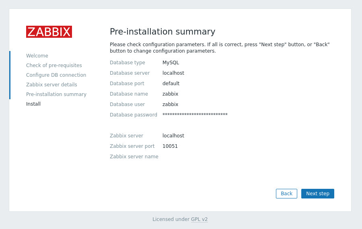Select Welcome step in sidebar
Image resolution: width=362 pixels, height=229 pixels.
click(x=37, y=56)
